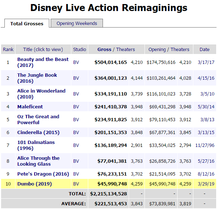
Task: Select the $77,041,381 gross figure
Action: (x=112, y=161)
